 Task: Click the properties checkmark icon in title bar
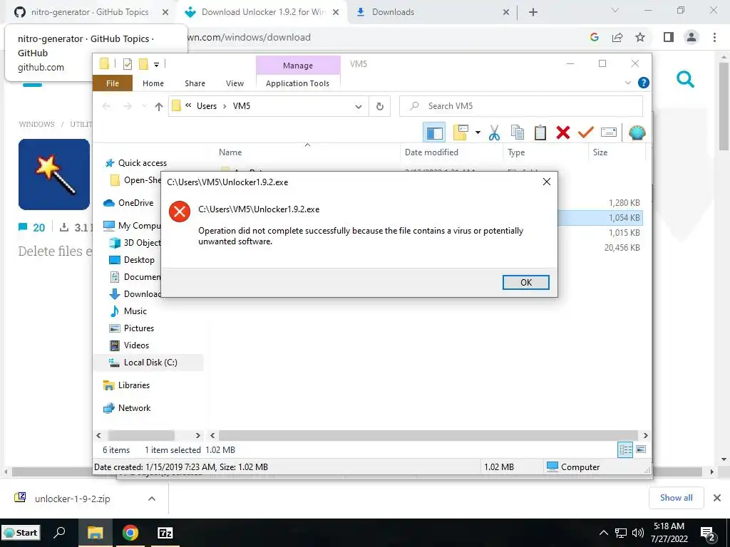(x=127, y=64)
